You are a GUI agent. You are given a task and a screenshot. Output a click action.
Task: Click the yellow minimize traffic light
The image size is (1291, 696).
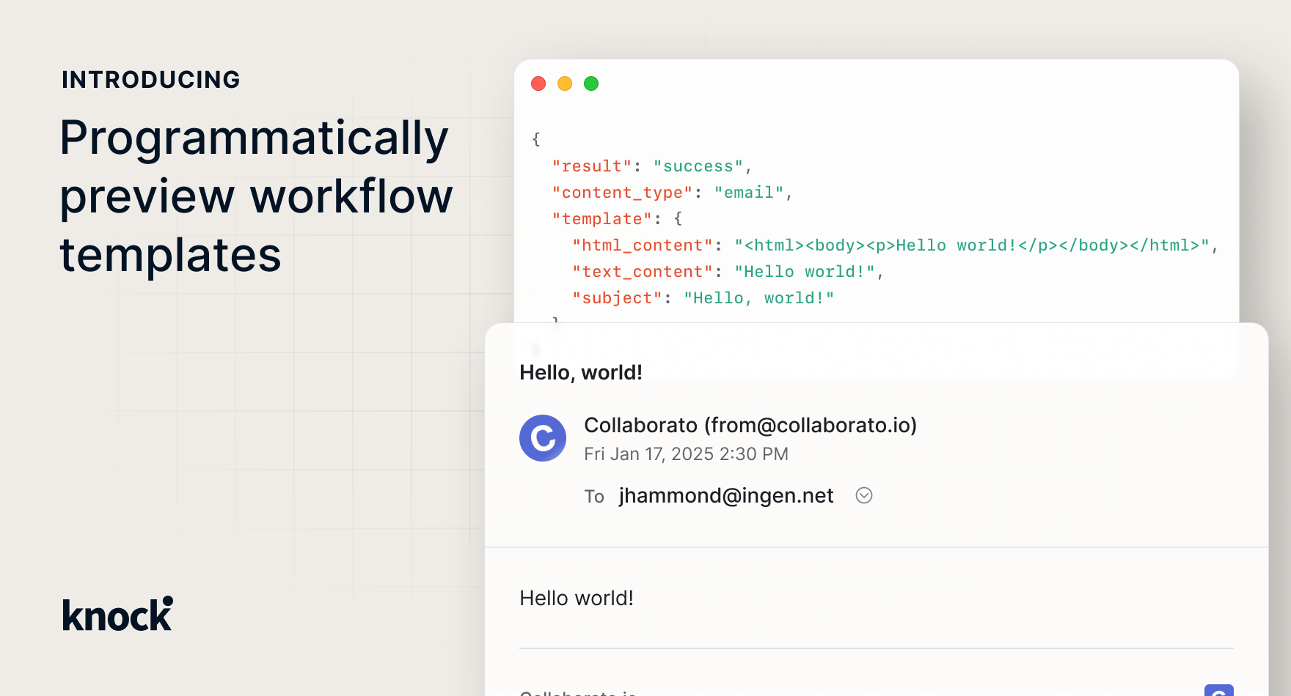coord(565,84)
